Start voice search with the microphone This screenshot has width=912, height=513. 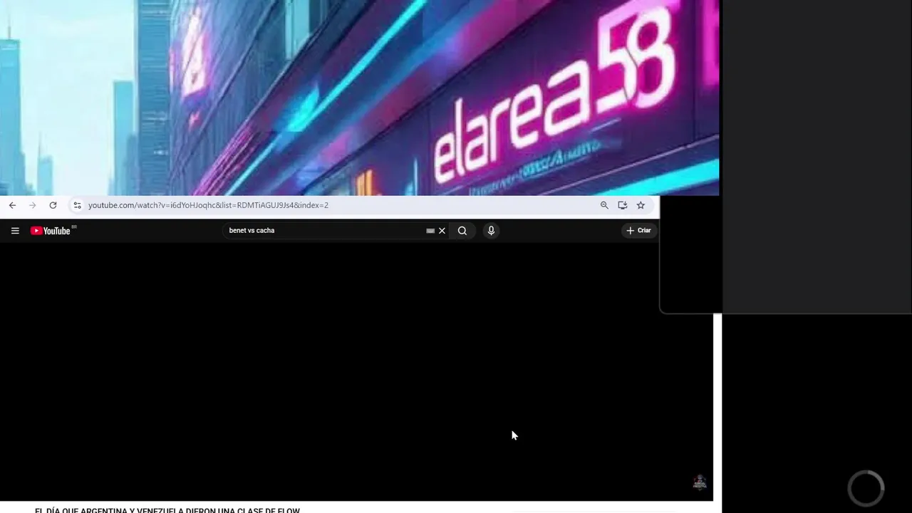(491, 231)
